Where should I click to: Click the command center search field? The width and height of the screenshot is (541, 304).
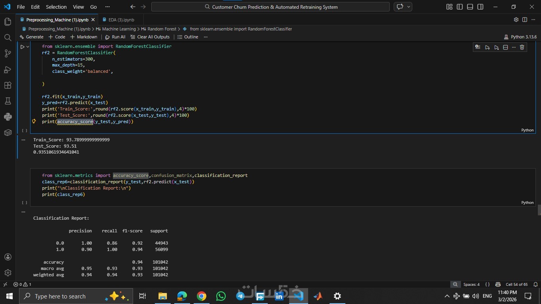pos(270,7)
